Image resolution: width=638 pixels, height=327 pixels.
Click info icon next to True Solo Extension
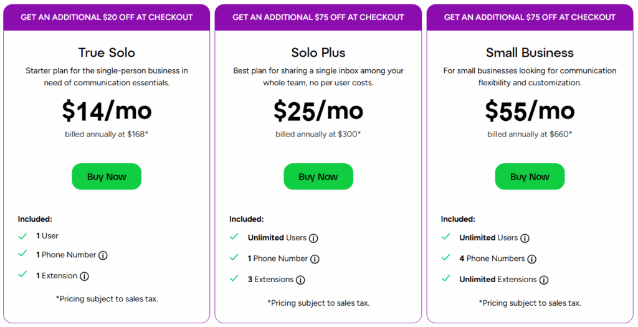pyautogui.click(x=85, y=277)
